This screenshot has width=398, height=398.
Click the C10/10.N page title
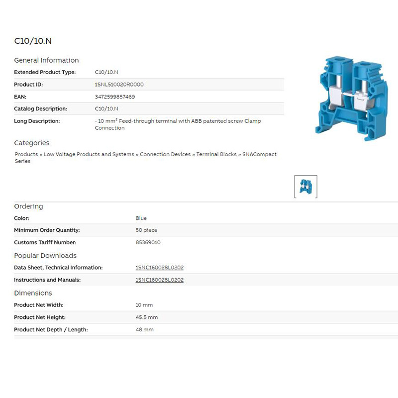click(33, 41)
